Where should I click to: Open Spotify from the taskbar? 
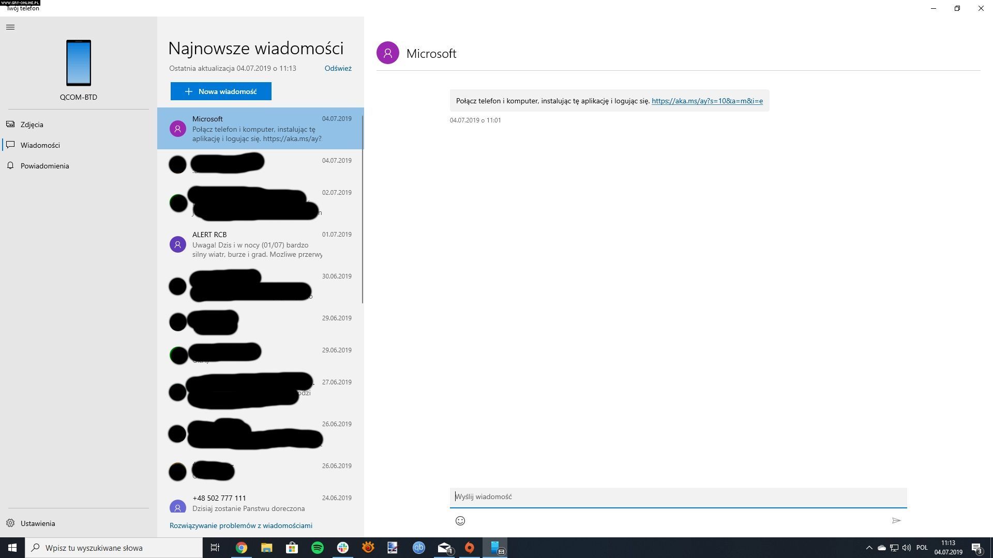[318, 548]
